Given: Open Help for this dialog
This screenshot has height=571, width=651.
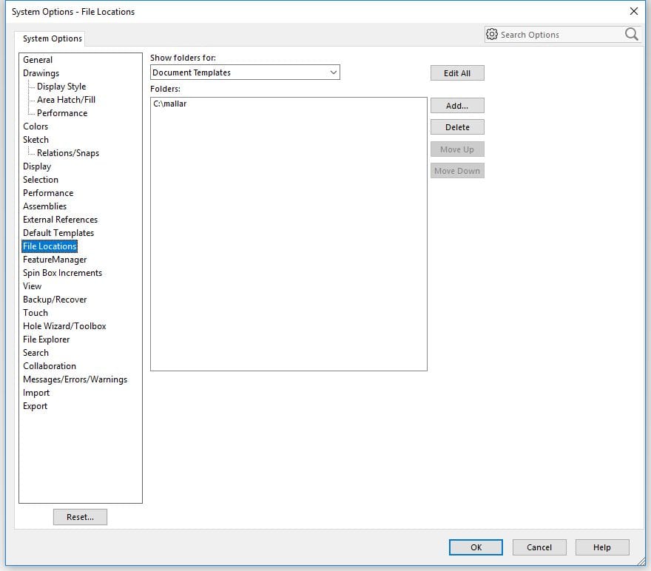Looking at the screenshot, I should [601, 547].
